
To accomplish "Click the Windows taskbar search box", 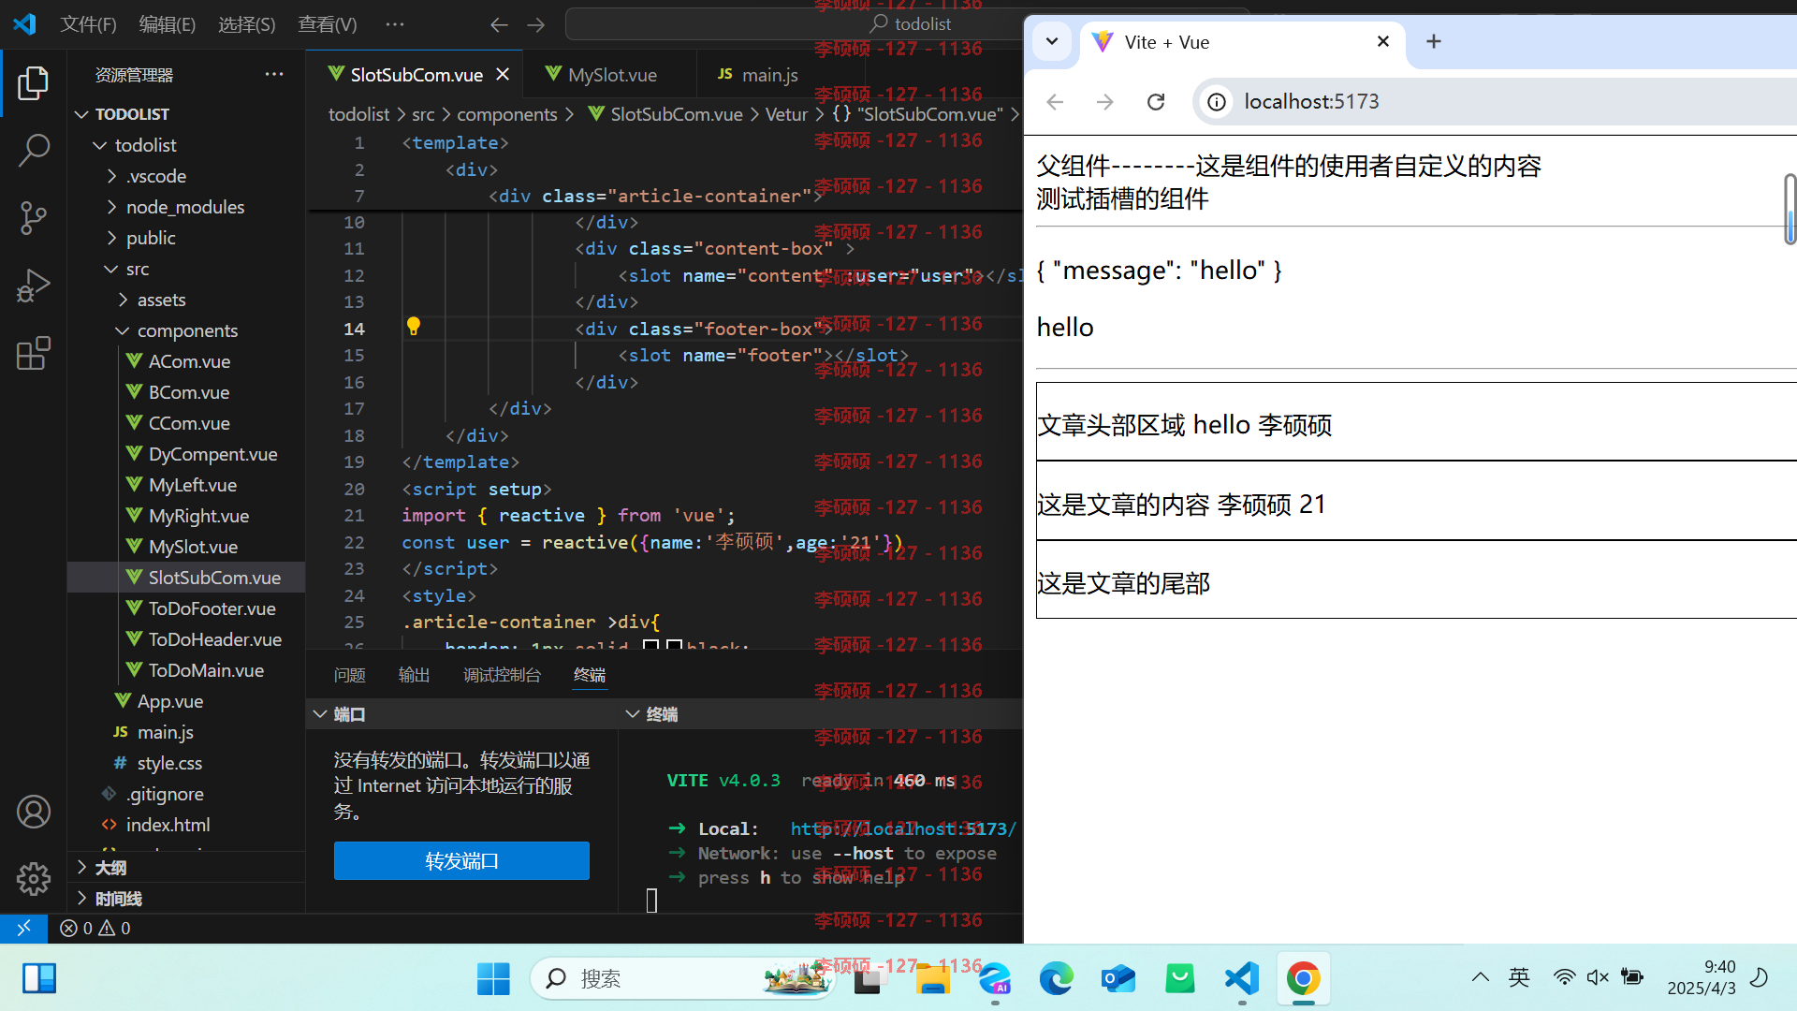I will [683, 978].
